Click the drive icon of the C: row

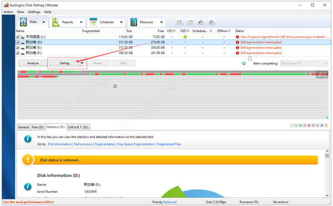pyautogui.click(x=23, y=37)
